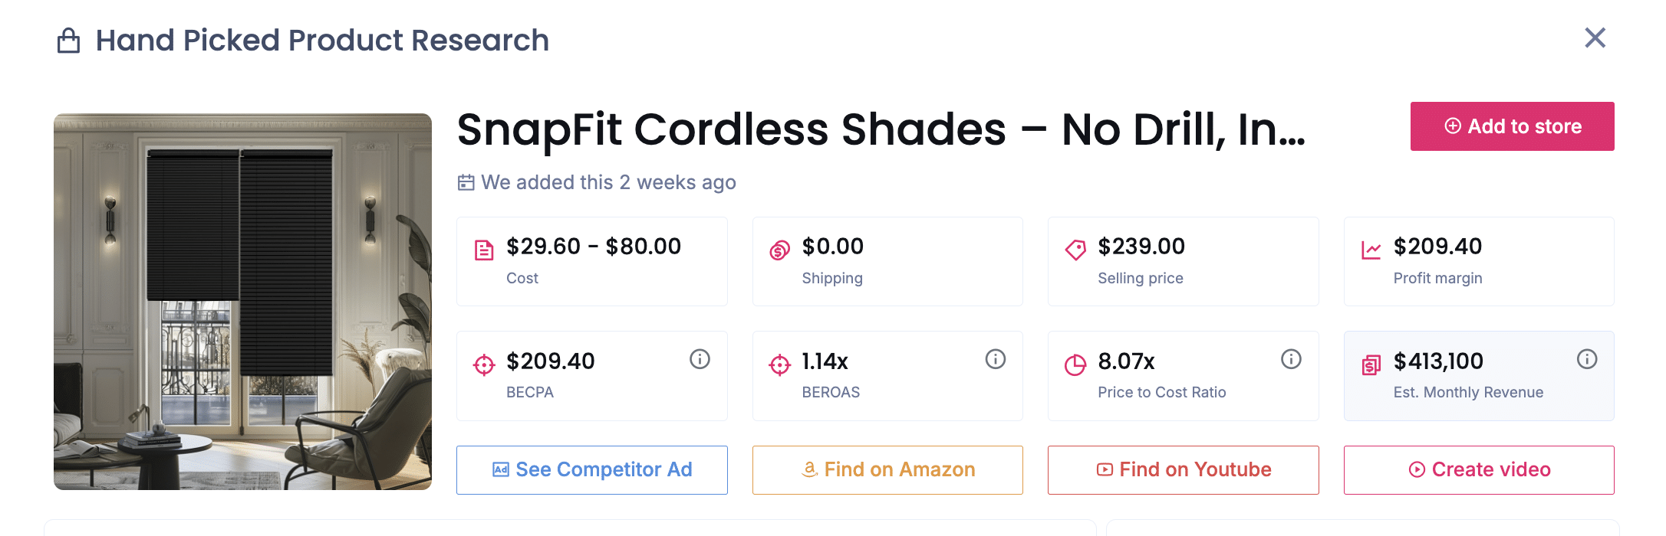Click the chart icon next to Profit margin
The width and height of the screenshot is (1666, 536).
tap(1370, 247)
